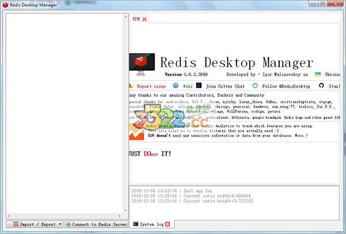Click the Contributors link

pos(200,95)
